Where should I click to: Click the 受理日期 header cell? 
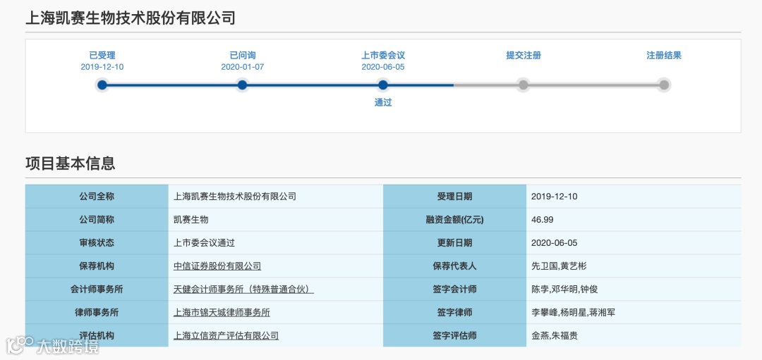tap(454, 197)
